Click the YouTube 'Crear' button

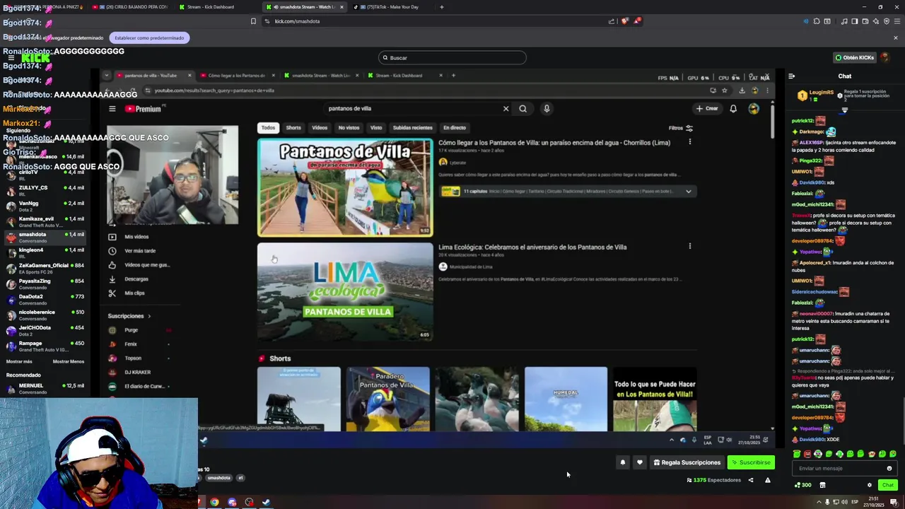706,109
